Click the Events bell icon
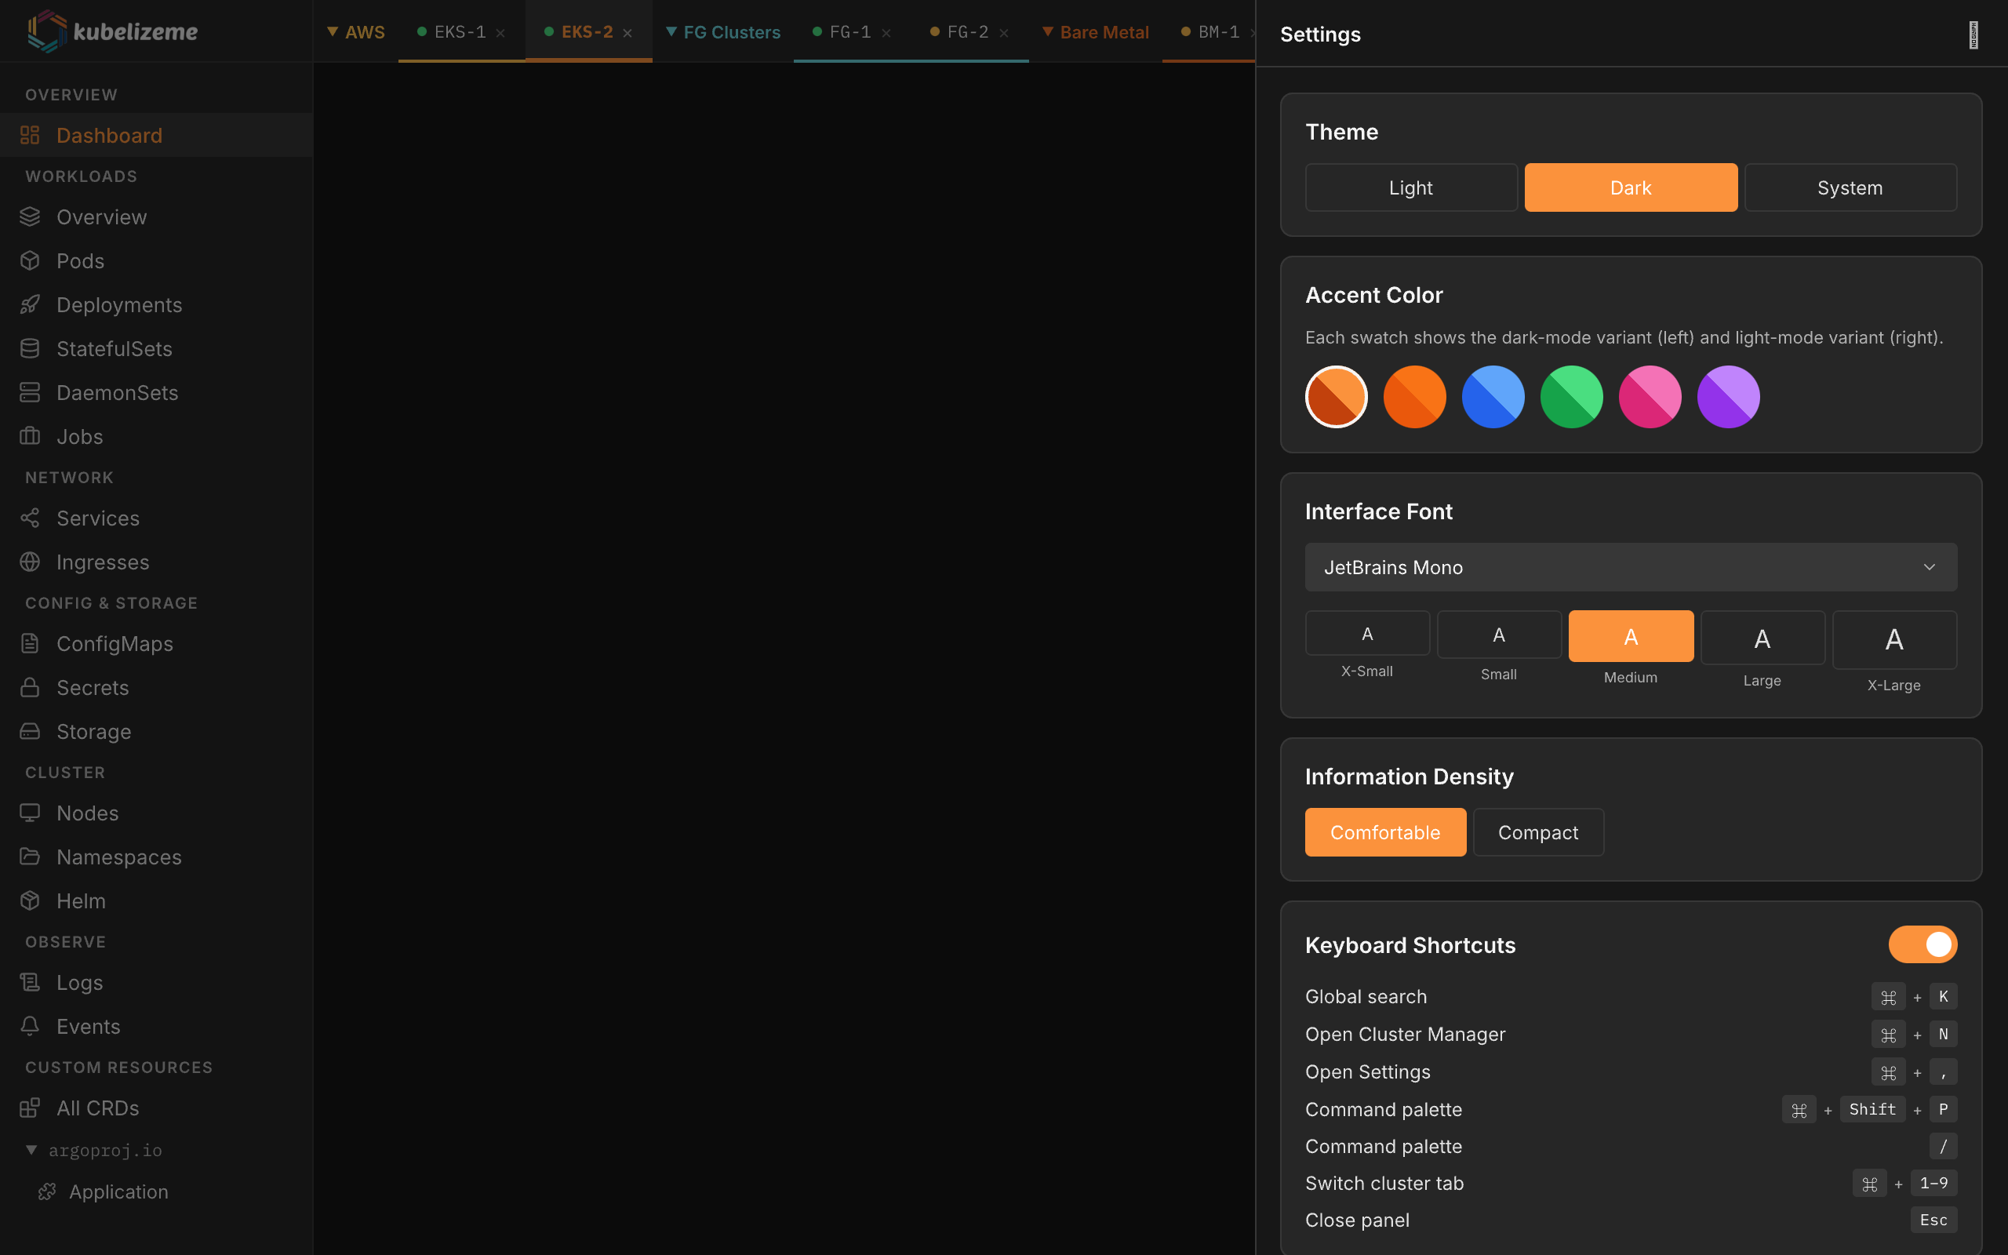 click(x=30, y=1026)
